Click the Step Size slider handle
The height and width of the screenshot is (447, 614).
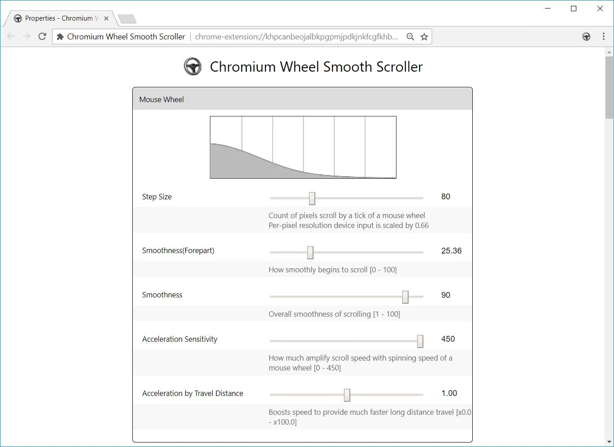pyautogui.click(x=311, y=198)
